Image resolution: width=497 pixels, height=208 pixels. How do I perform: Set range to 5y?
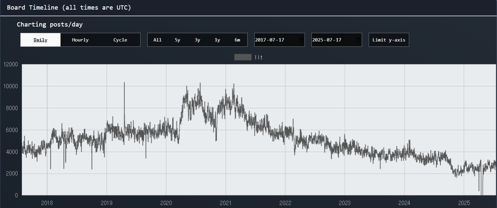pyautogui.click(x=178, y=40)
